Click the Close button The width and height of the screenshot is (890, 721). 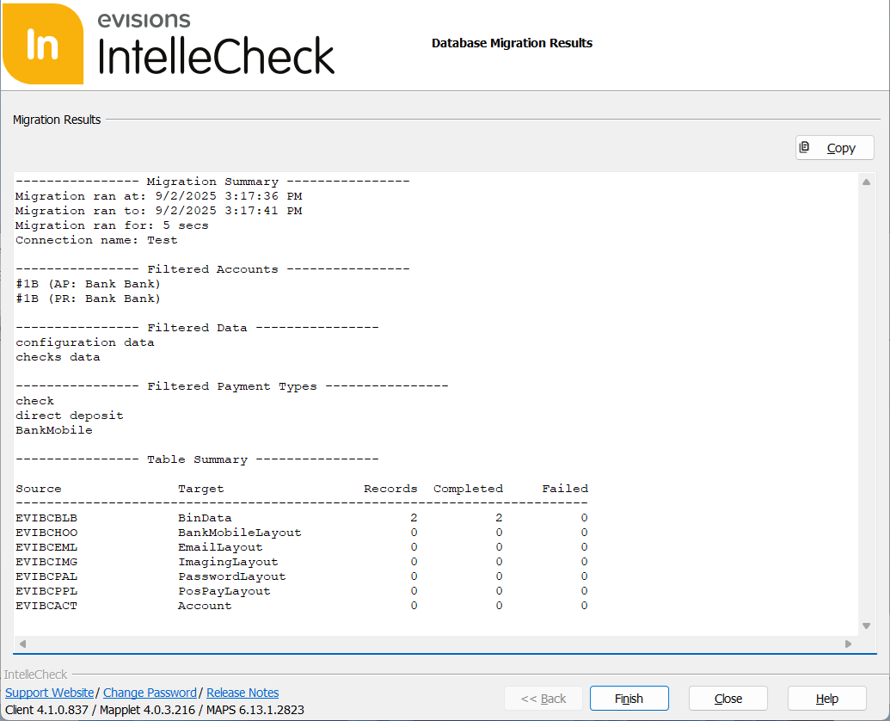[727, 699]
